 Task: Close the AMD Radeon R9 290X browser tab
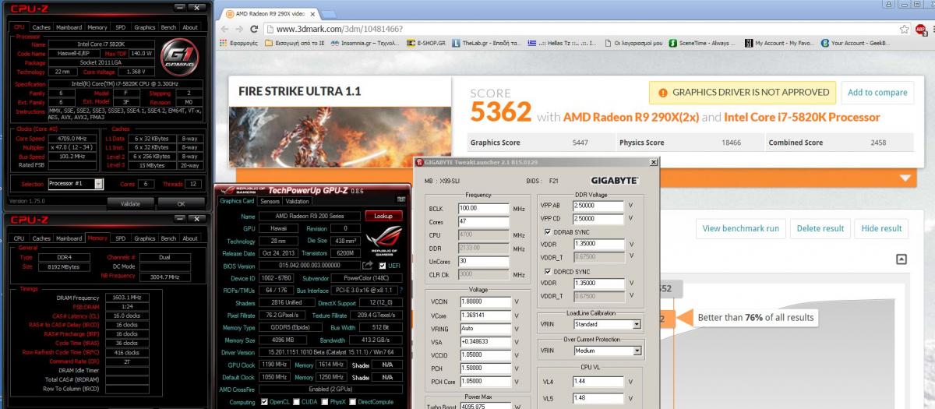[312, 14]
